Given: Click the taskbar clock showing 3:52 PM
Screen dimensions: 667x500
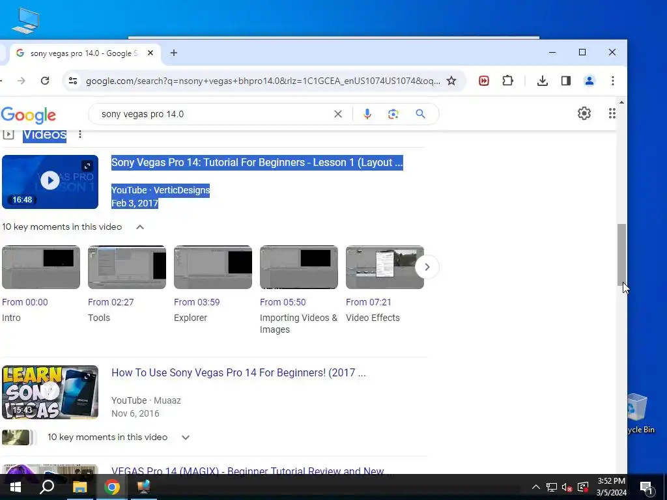Looking at the screenshot, I should click(x=611, y=487).
